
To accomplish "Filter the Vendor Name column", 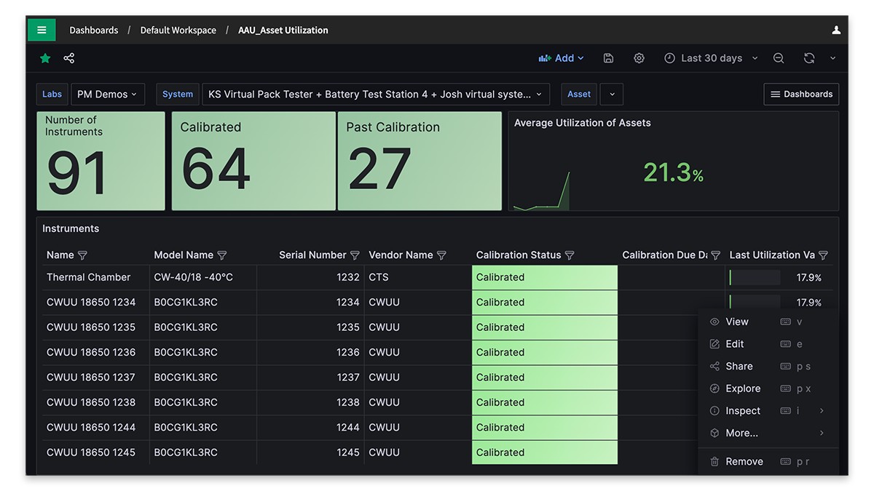I will pos(441,255).
